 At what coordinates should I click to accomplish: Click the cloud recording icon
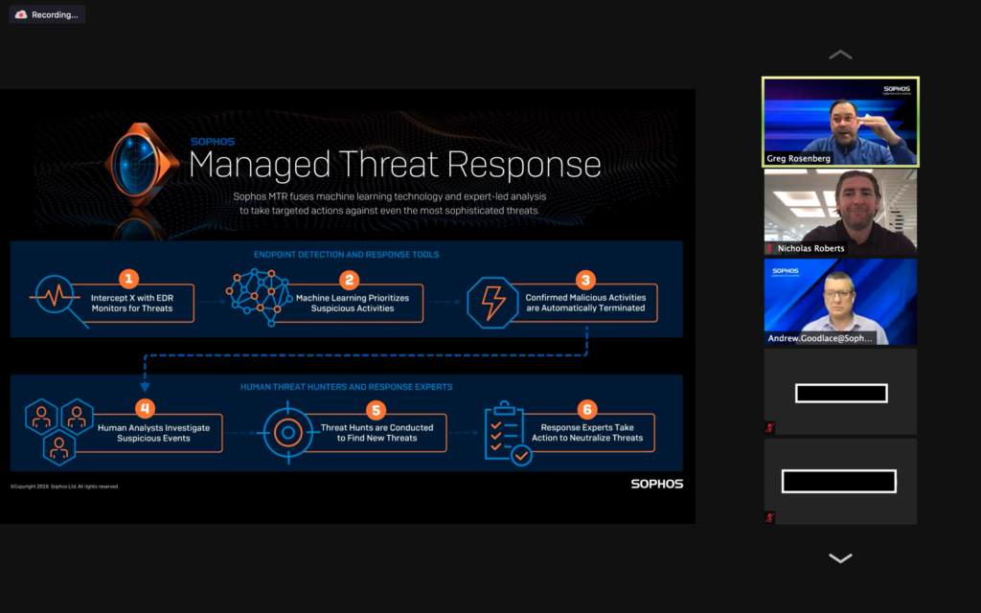pos(21,14)
